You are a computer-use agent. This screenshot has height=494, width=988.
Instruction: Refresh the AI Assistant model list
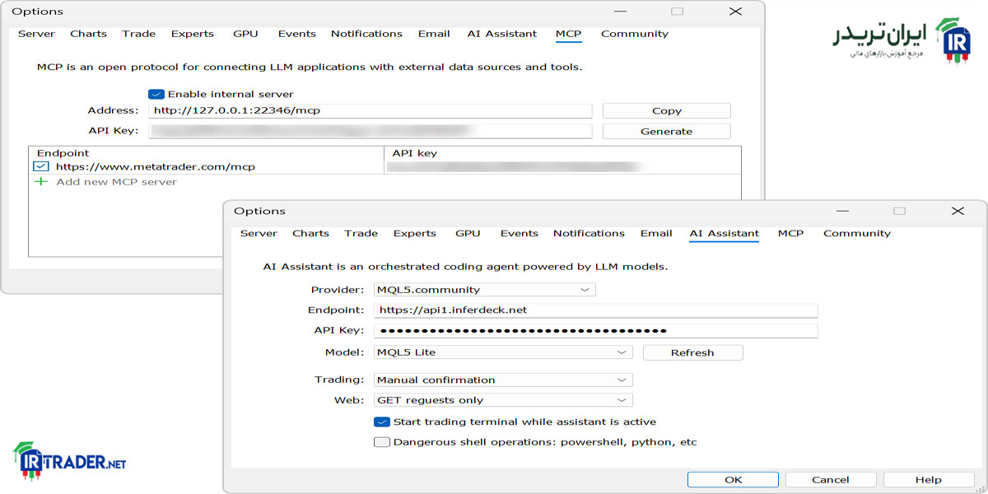[692, 352]
